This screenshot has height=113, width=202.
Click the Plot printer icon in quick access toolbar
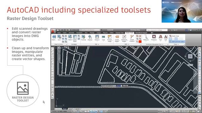69,30
